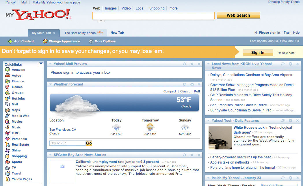This screenshot has width=303, height=186.
Task: Click the web search text field
Action: click(153, 16)
